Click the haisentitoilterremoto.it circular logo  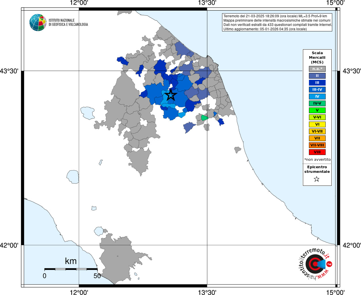point(316,264)
